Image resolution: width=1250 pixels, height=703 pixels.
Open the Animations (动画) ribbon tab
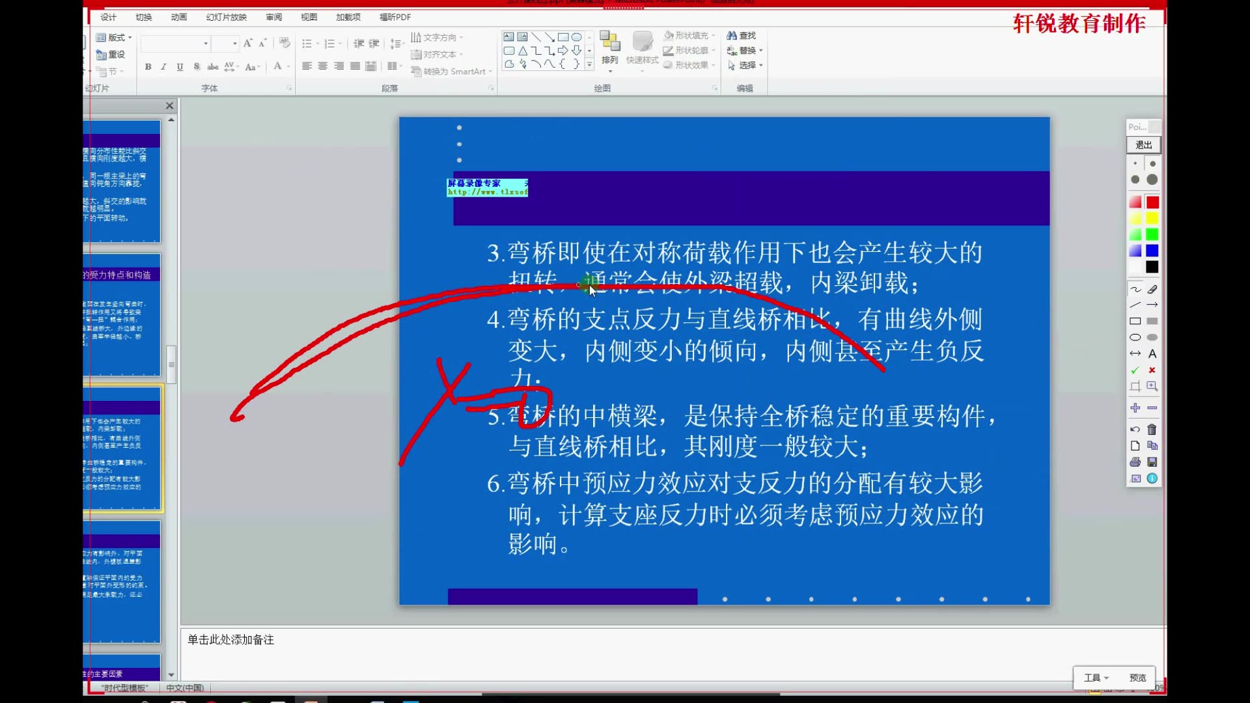coord(179,17)
